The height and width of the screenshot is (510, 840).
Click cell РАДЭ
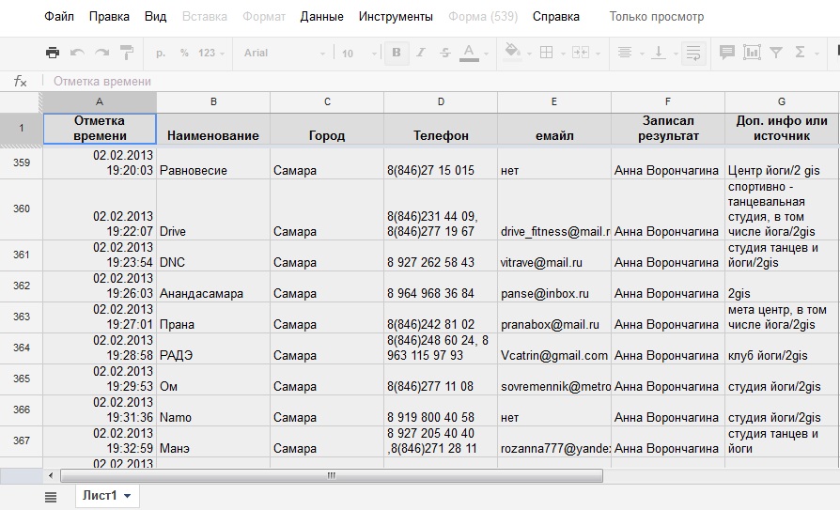(213, 348)
